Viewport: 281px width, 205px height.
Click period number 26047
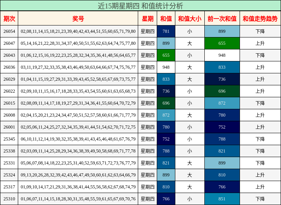(9, 43)
